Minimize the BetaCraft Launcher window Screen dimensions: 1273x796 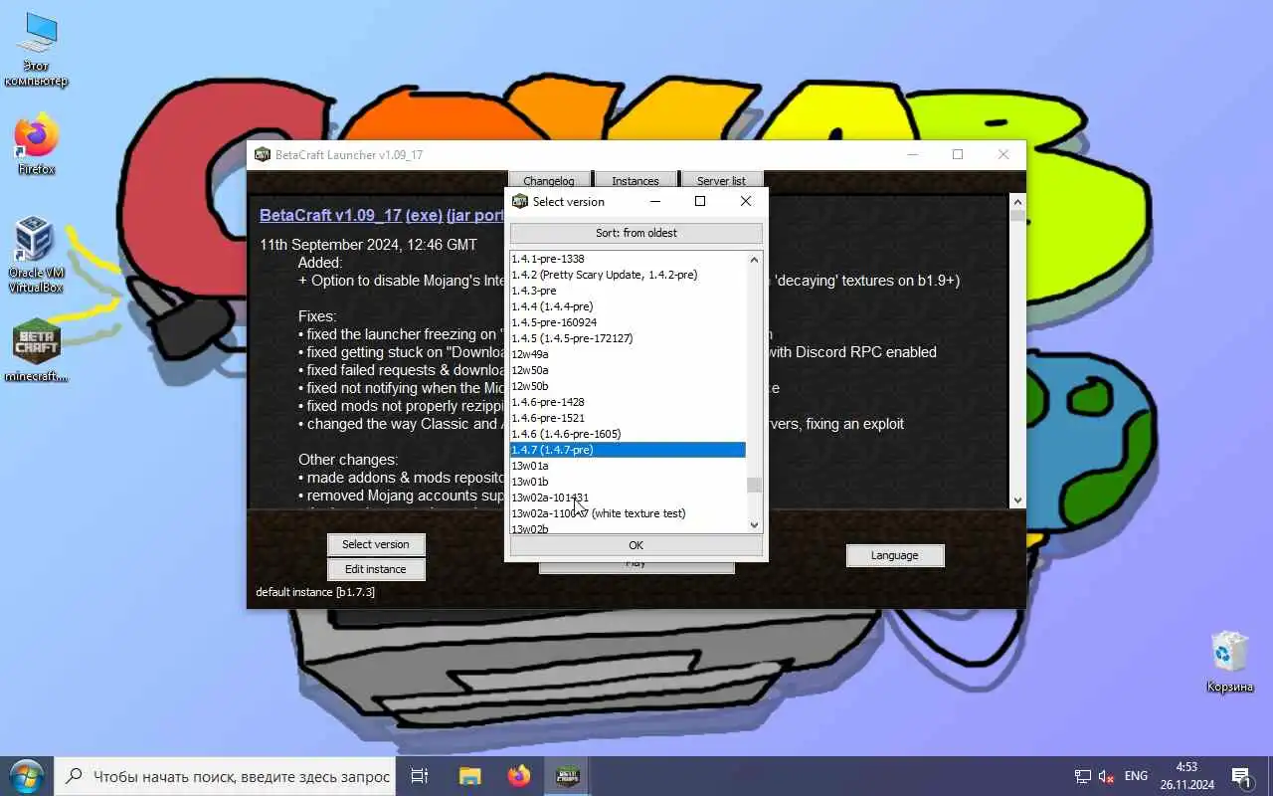tap(912, 154)
